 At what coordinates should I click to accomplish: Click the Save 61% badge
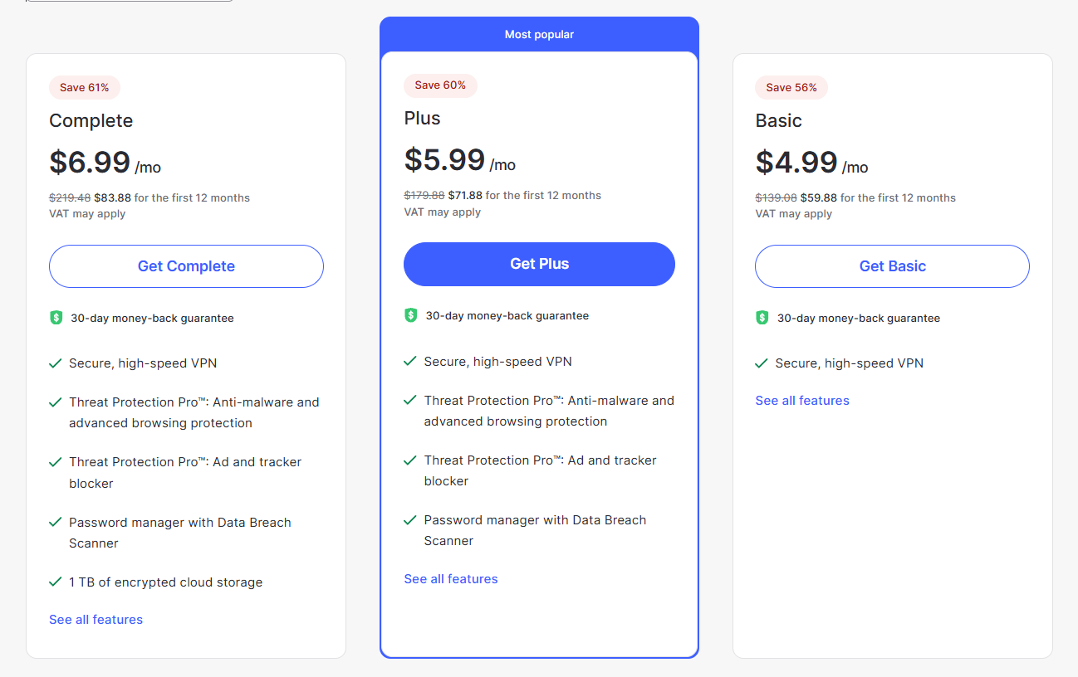(84, 87)
